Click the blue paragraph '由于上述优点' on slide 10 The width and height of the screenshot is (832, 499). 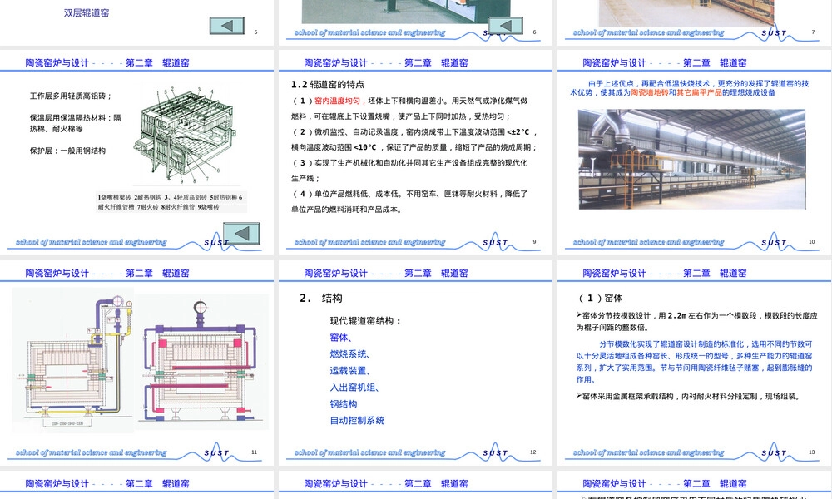(689, 88)
